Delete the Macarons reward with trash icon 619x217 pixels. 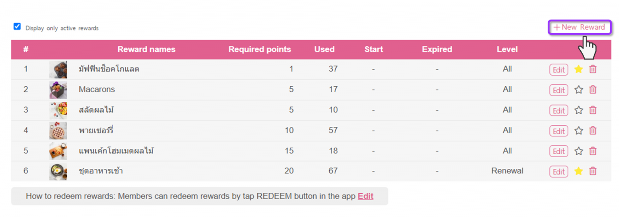tap(593, 90)
